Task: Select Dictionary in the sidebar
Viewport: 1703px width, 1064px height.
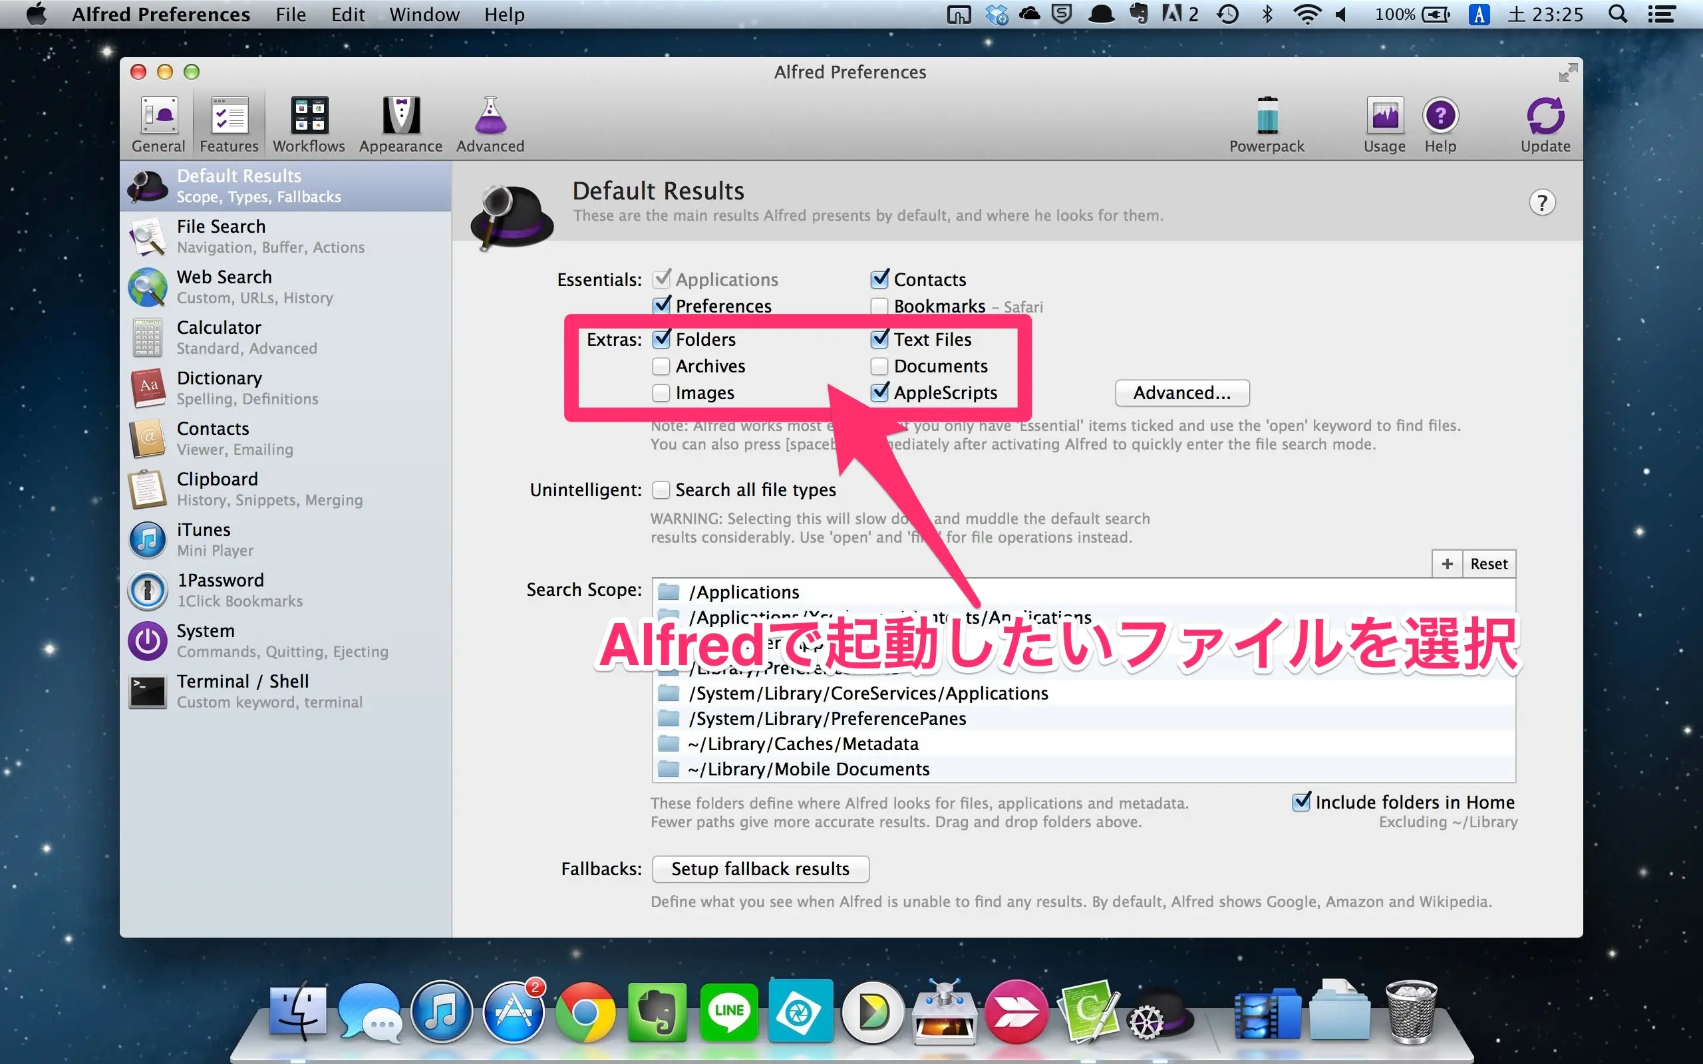Action: coord(285,388)
